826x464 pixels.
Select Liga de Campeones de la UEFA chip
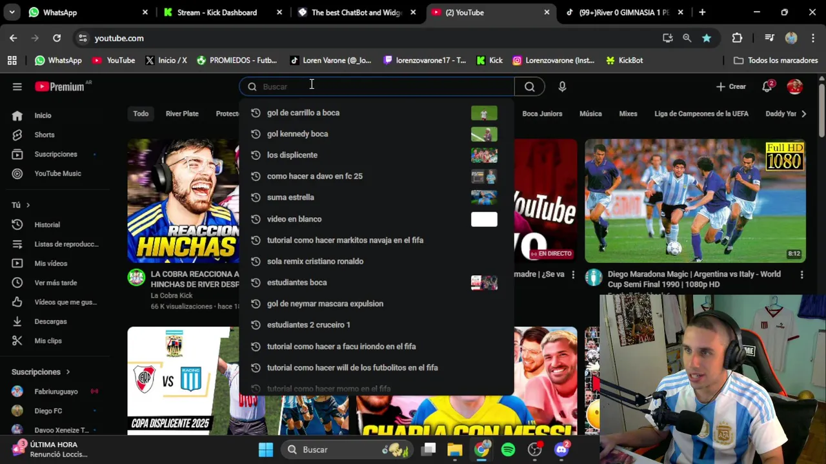click(x=701, y=113)
